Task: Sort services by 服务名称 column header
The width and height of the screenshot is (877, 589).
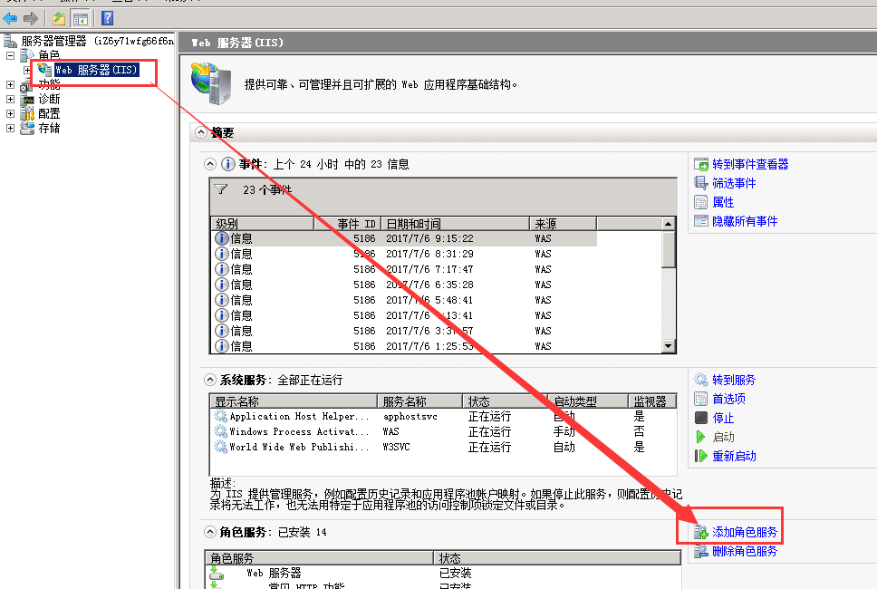Action: (x=420, y=401)
